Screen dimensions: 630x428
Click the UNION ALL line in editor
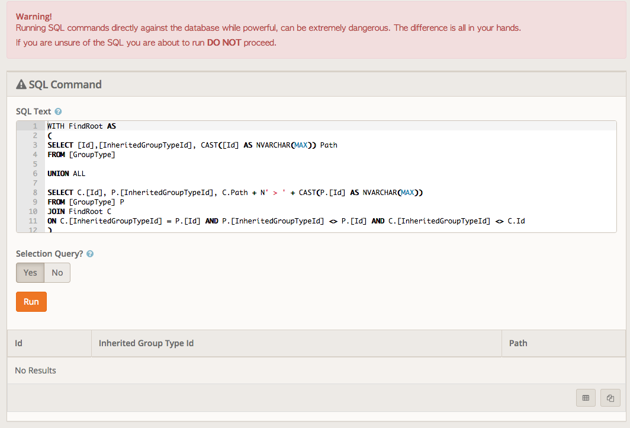66,174
